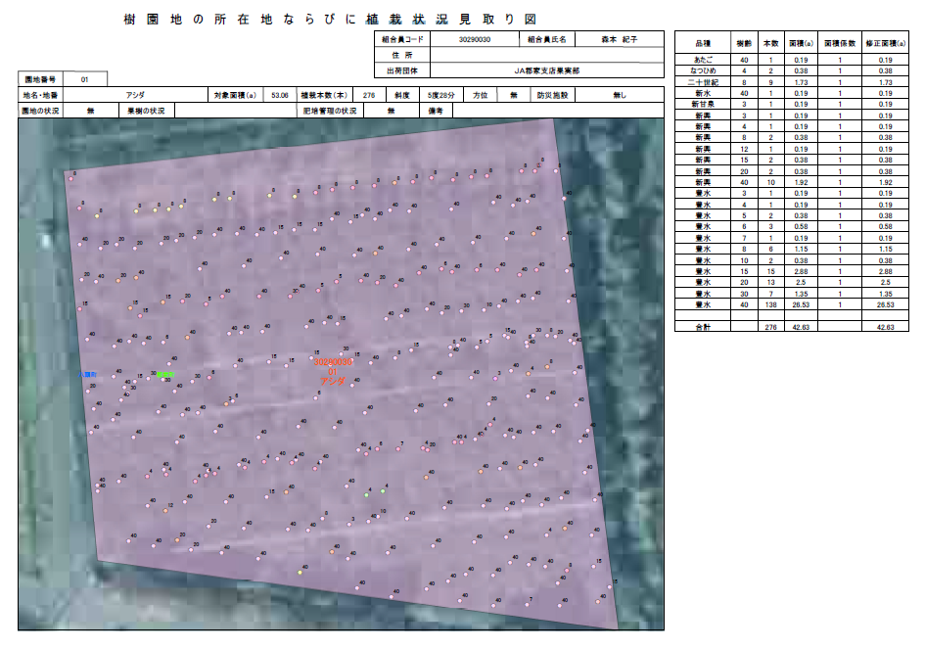Click the 植栽本数 value 276
The width and height of the screenshot is (925, 649).
(369, 96)
